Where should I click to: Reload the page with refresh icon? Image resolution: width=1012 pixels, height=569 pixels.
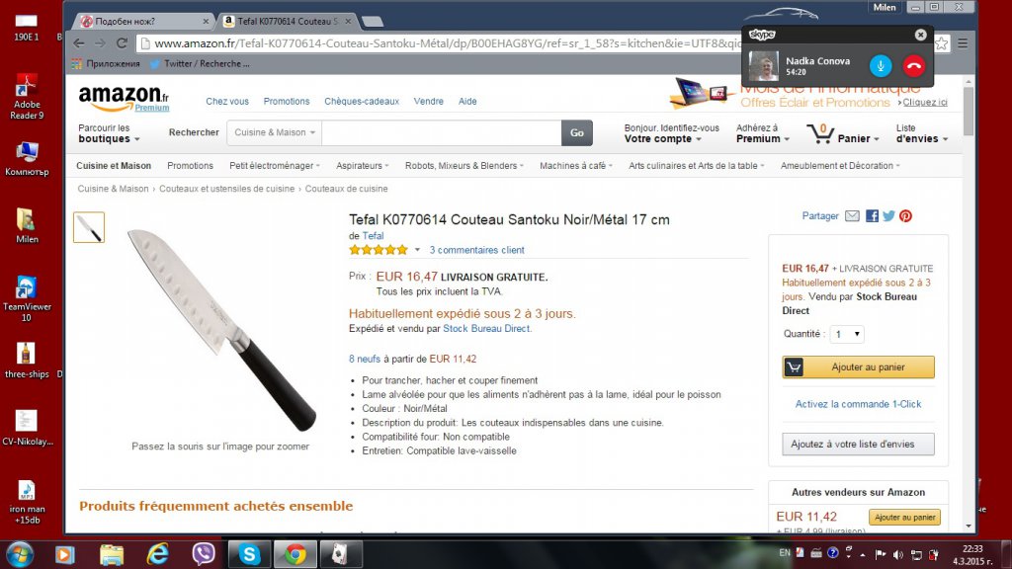point(122,43)
